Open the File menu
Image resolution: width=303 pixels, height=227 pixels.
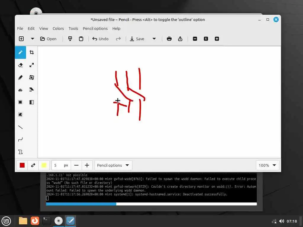pyautogui.click(x=20, y=28)
